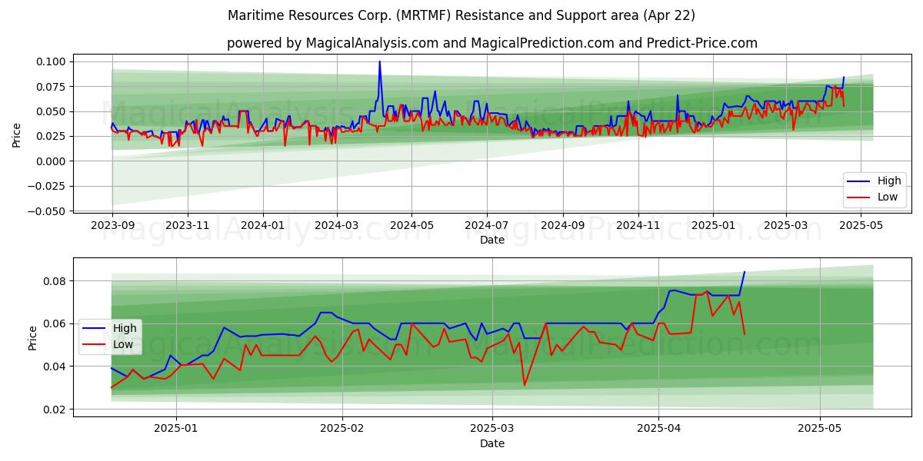Image resolution: width=923 pixels, height=461 pixels.
Task: Click top chart x-axis label '2023-09'
Action: (x=112, y=226)
